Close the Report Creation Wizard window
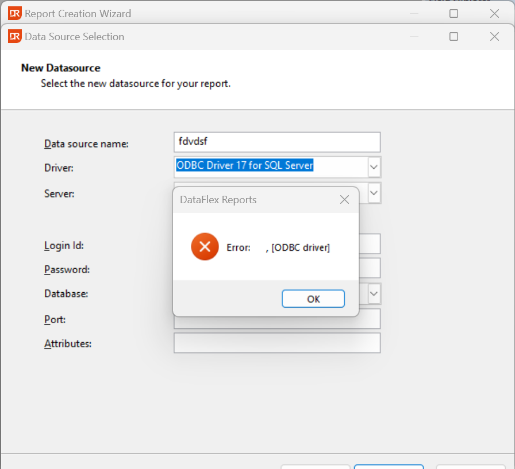The width and height of the screenshot is (515, 469). coord(494,13)
